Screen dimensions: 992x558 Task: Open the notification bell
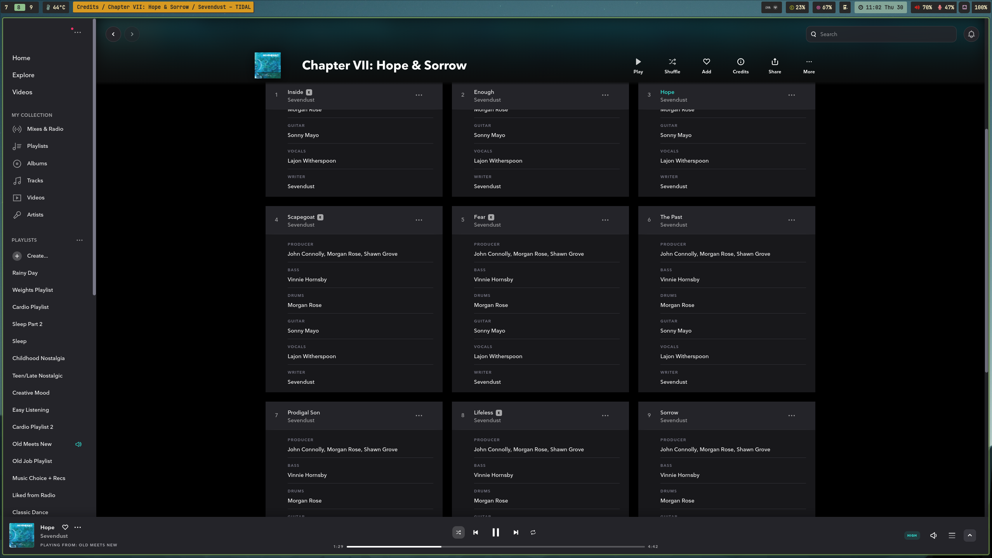971,34
